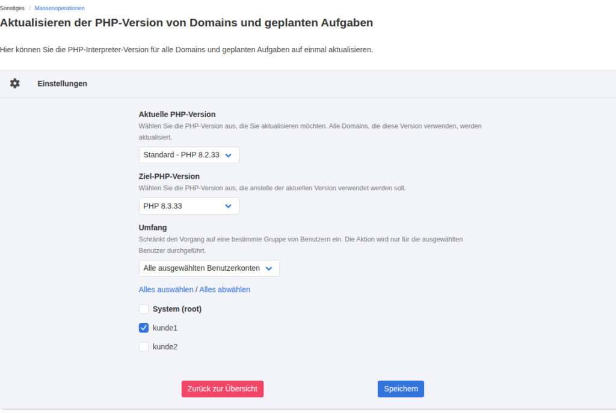Click the Sonstiges breadcrumb item

click(x=12, y=8)
